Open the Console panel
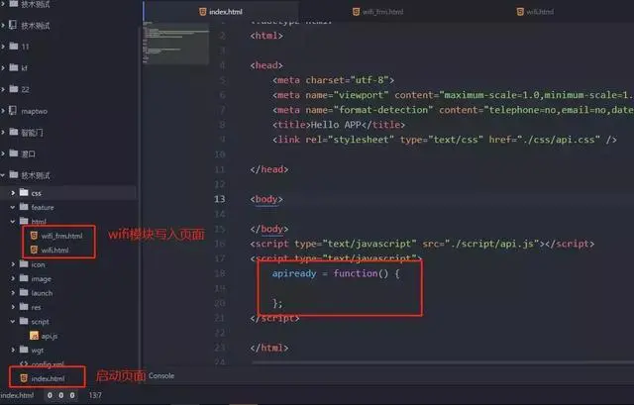The image size is (634, 405). click(x=161, y=376)
